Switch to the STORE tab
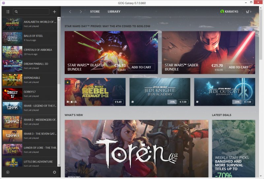This screenshot has height=179, width=264. 95,12
